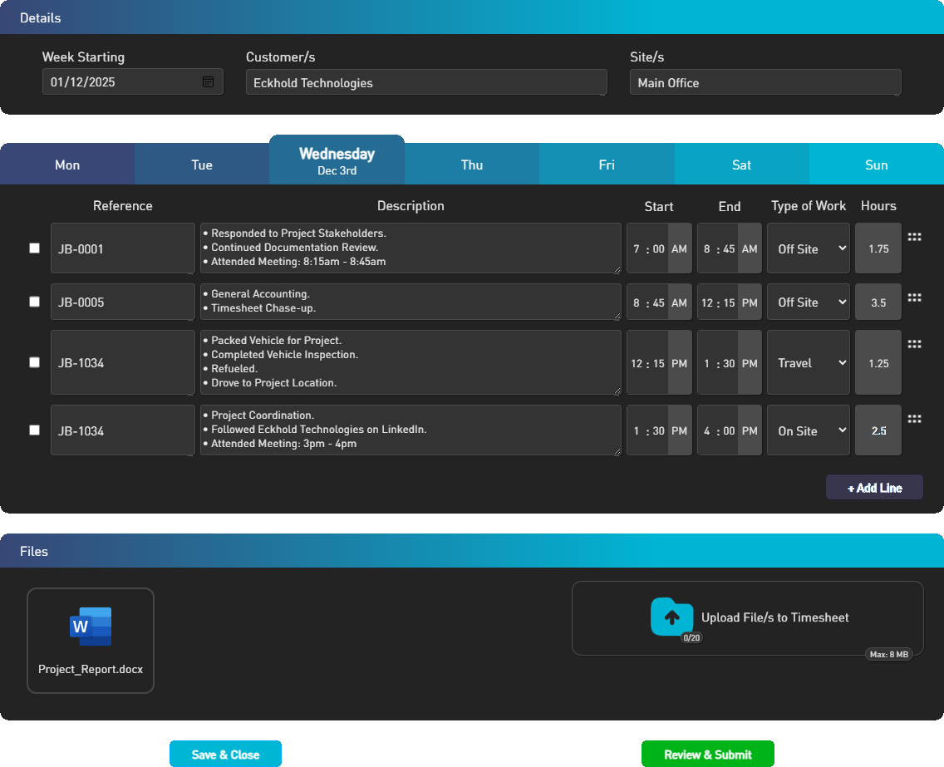This screenshot has height=767, width=944.
Task: Select the Mon day tab
Action: pos(66,163)
